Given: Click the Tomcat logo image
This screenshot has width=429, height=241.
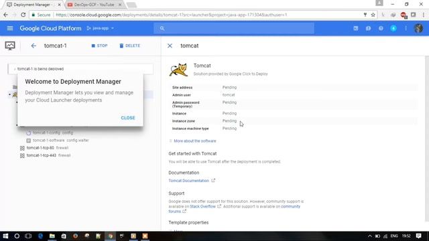Looking at the screenshot, I should pyautogui.click(x=178, y=70).
